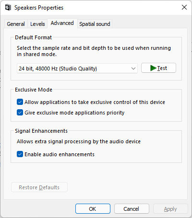Click the speaker icon in the title bar
The width and height of the screenshot is (192, 218).
pos(8,7)
